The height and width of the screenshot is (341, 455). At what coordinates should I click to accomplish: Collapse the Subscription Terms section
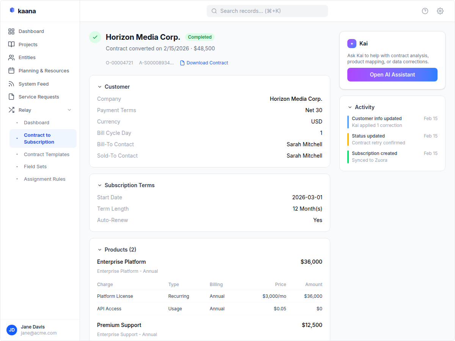(99, 185)
